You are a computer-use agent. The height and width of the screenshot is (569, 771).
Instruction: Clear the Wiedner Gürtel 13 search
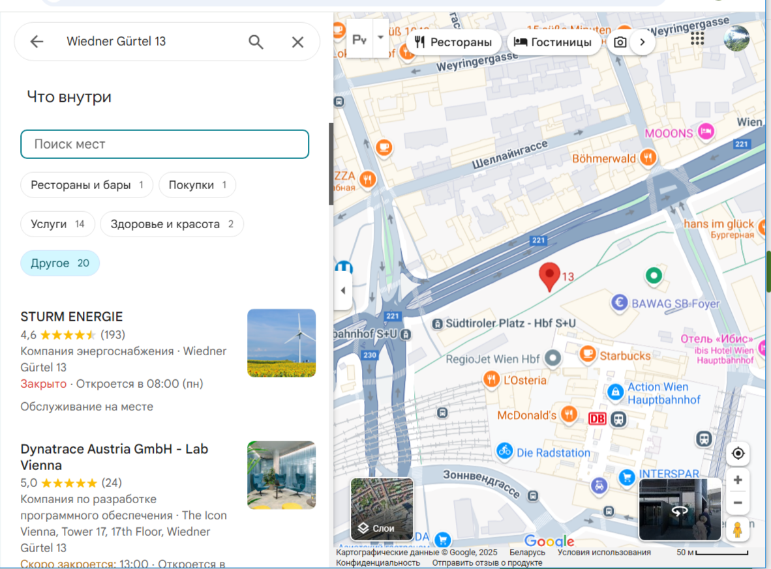297,42
